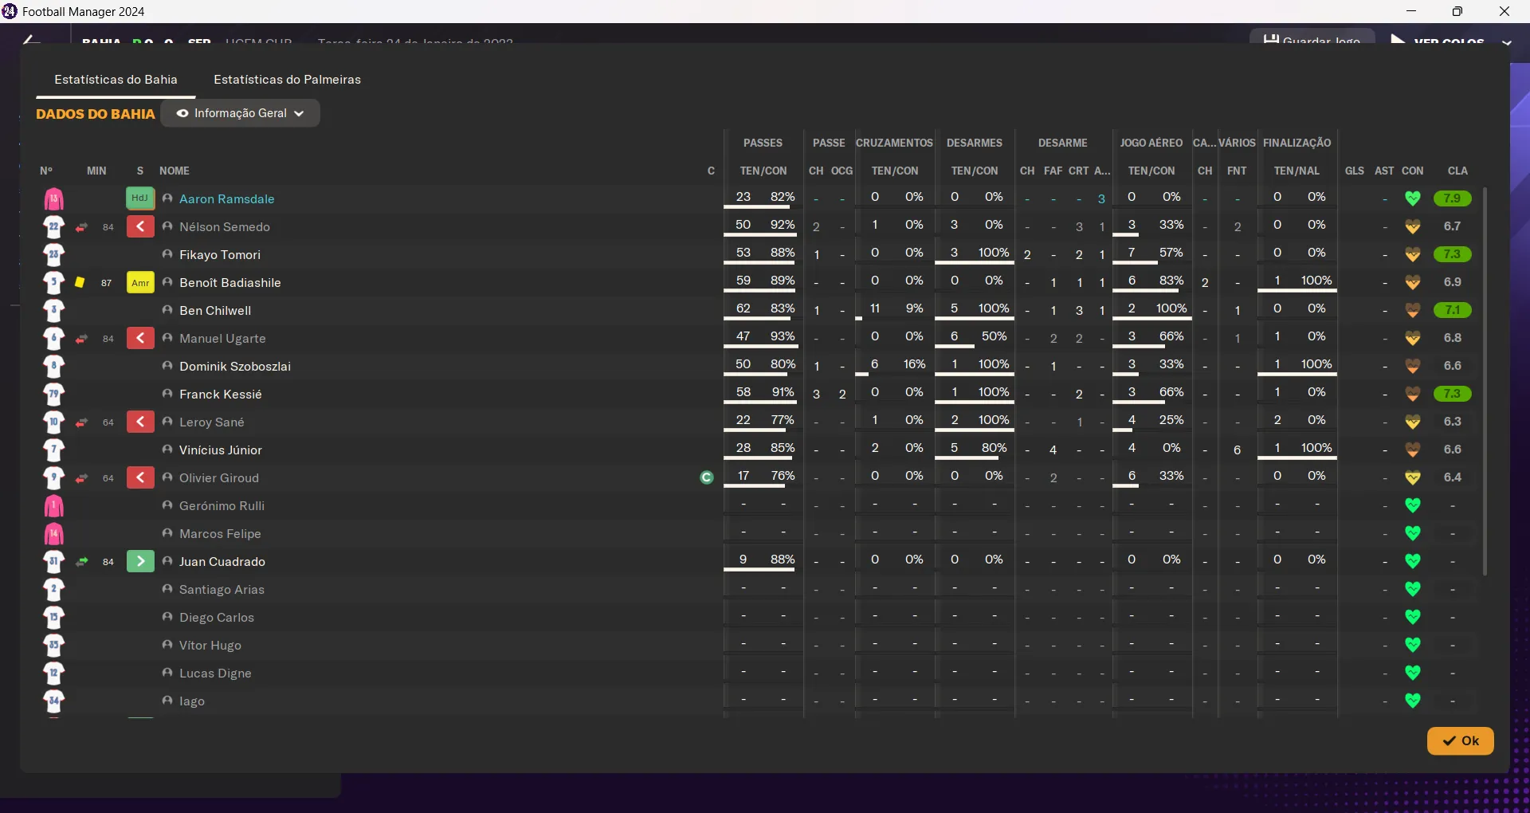Select the player name Iago
Screen dimensions: 1530x813
click(x=192, y=701)
